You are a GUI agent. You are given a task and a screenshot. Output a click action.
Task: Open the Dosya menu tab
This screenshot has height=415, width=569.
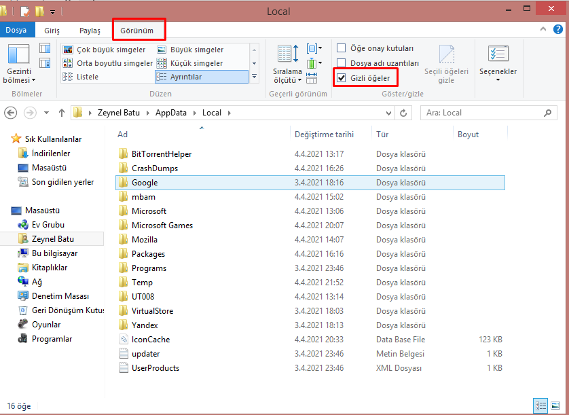click(x=16, y=30)
